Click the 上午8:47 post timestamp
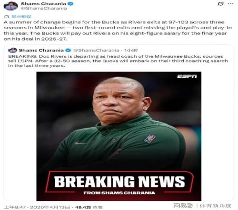This screenshot has height=210, width=238. click(15, 207)
